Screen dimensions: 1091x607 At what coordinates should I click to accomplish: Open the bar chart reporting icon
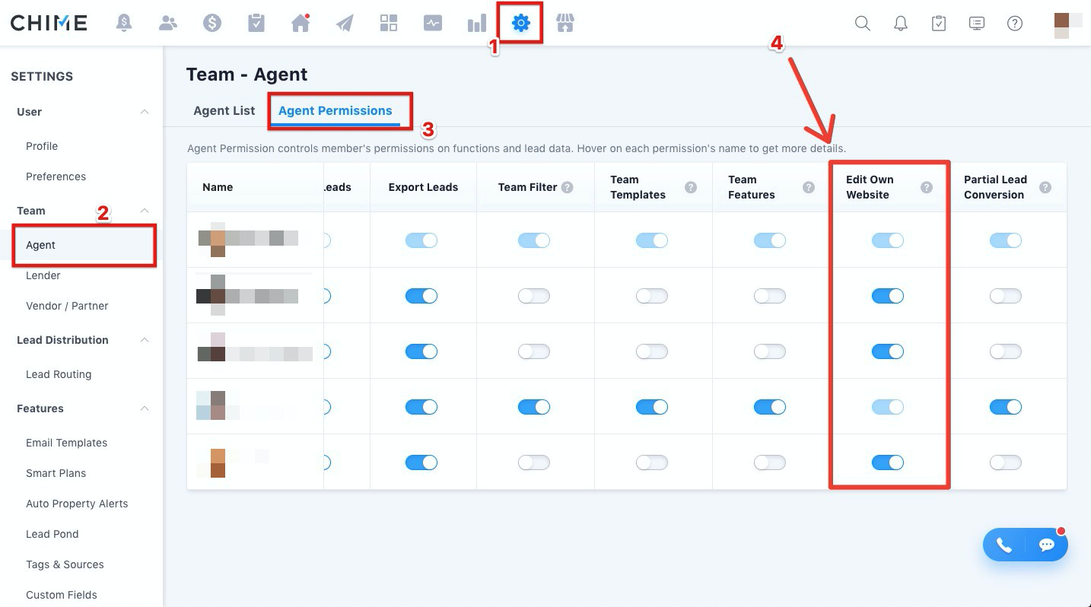tap(476, 24)
